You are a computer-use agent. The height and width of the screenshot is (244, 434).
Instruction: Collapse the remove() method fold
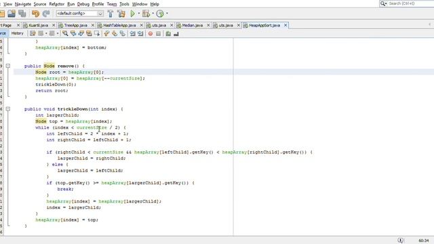[8, 66]
